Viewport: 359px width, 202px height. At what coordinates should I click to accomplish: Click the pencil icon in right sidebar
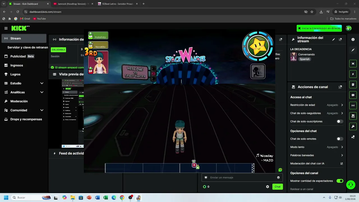[353, 50]
